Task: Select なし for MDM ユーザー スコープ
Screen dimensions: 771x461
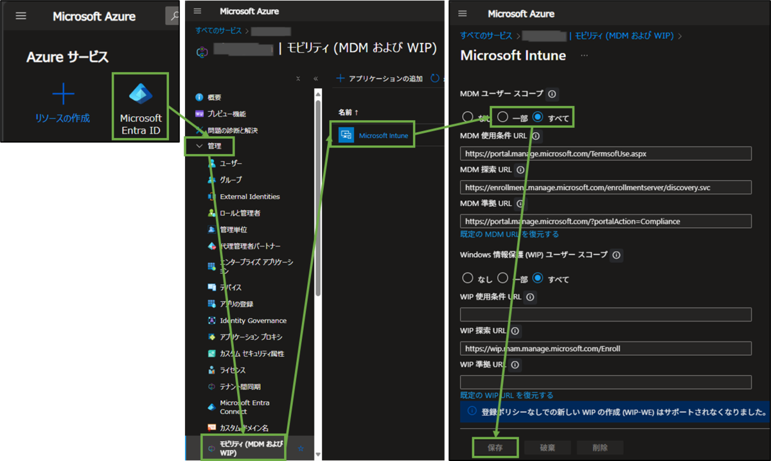Action: click(x=468, y=117)
